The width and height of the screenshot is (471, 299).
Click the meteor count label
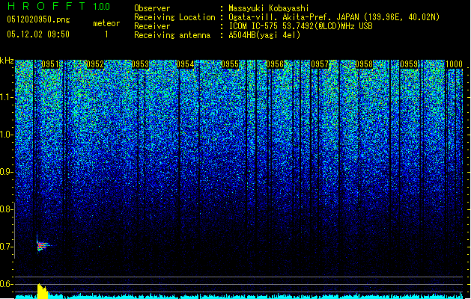[106, 23]
